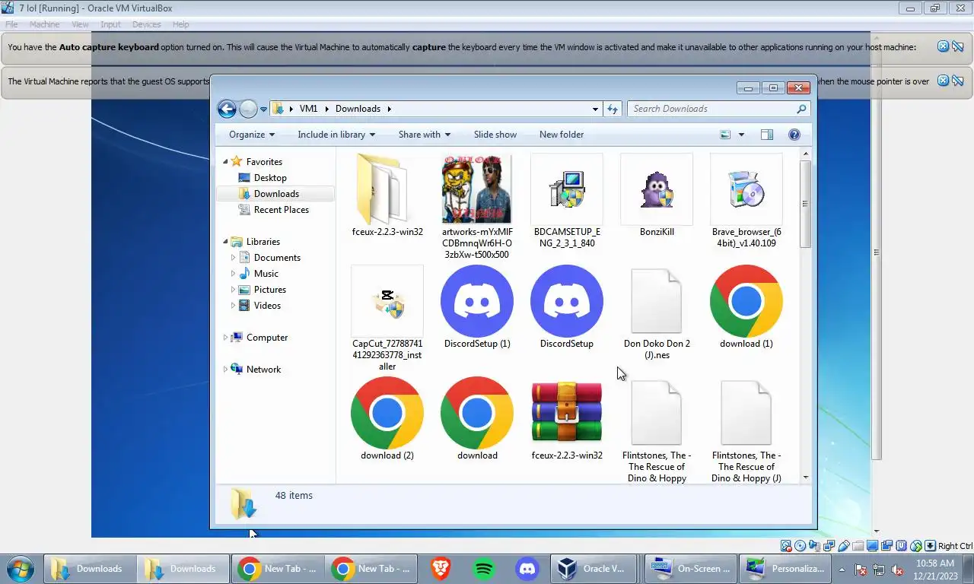The width and height of the screenshot is (974, 584).
Task: Open the Share with dropdown
Action: tap(425, 135)
